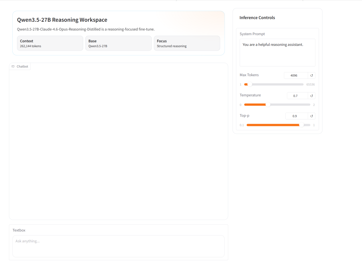Screen dimensions: 362x262
Task: Click the Top-p number field
Action: pos(297,116)
